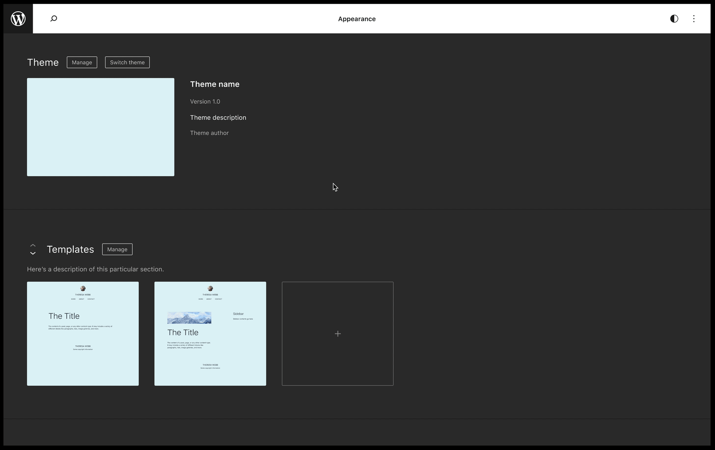Select the large theme preview image
Screen dimensions: 715x450
coord(101,127)
